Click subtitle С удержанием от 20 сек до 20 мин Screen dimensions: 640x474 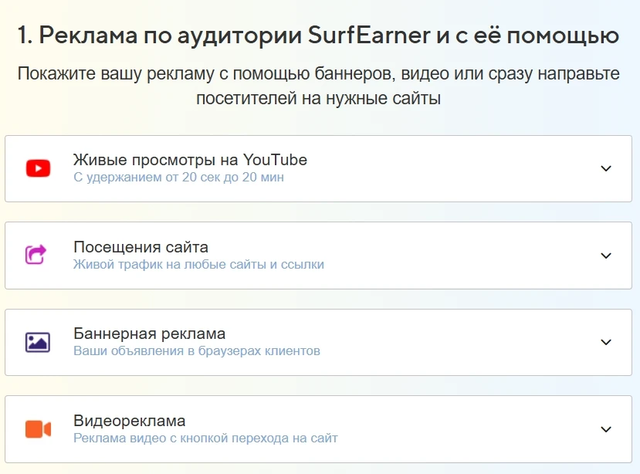(179, 178)
